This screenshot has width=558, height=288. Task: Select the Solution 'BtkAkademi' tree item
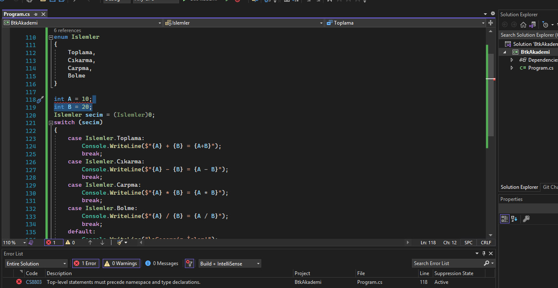[531, 44]
